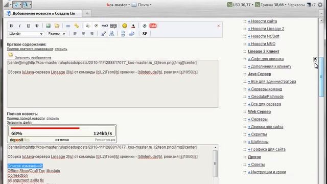
Task: Insert page break icon
Action: click(123, 34)
